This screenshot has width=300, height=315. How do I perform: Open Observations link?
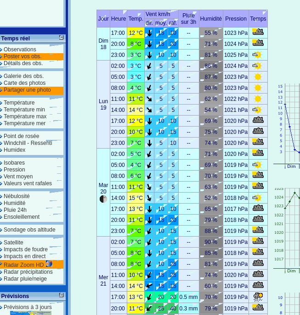click(20, 50)
